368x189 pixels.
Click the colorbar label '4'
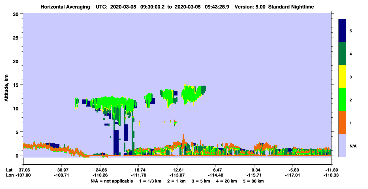point(351,54)
